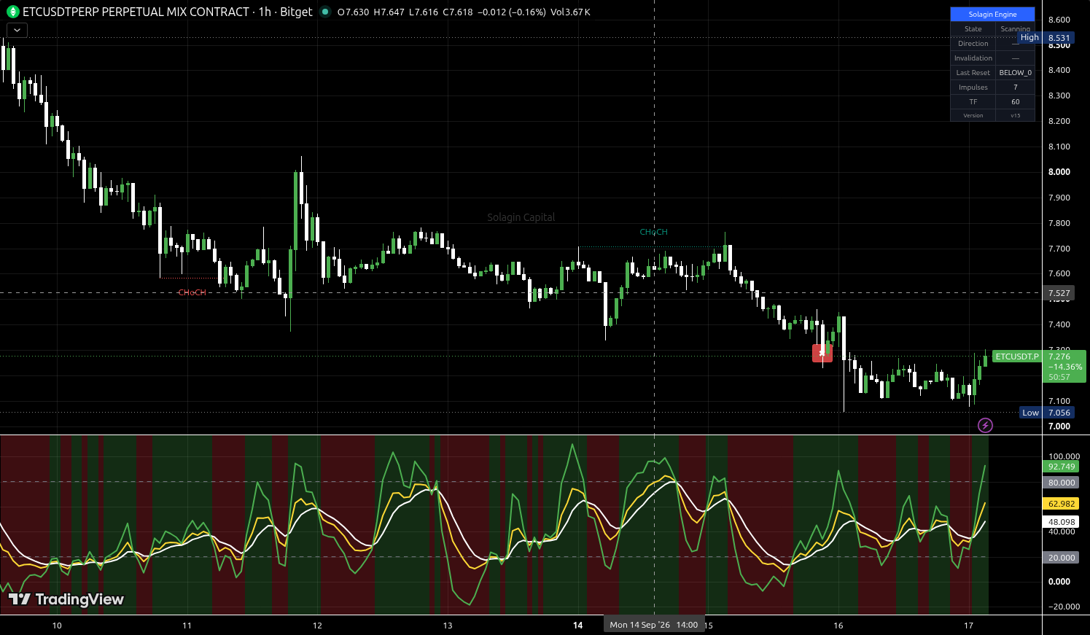Click the Vol 3.67K readout
This screenshot has width=1090, height=635.
(570, 12)
